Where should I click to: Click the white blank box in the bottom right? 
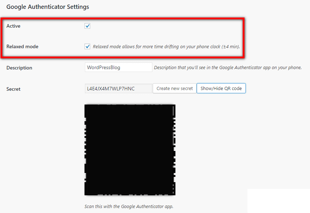pyautogui.click(x=278, y=201)
